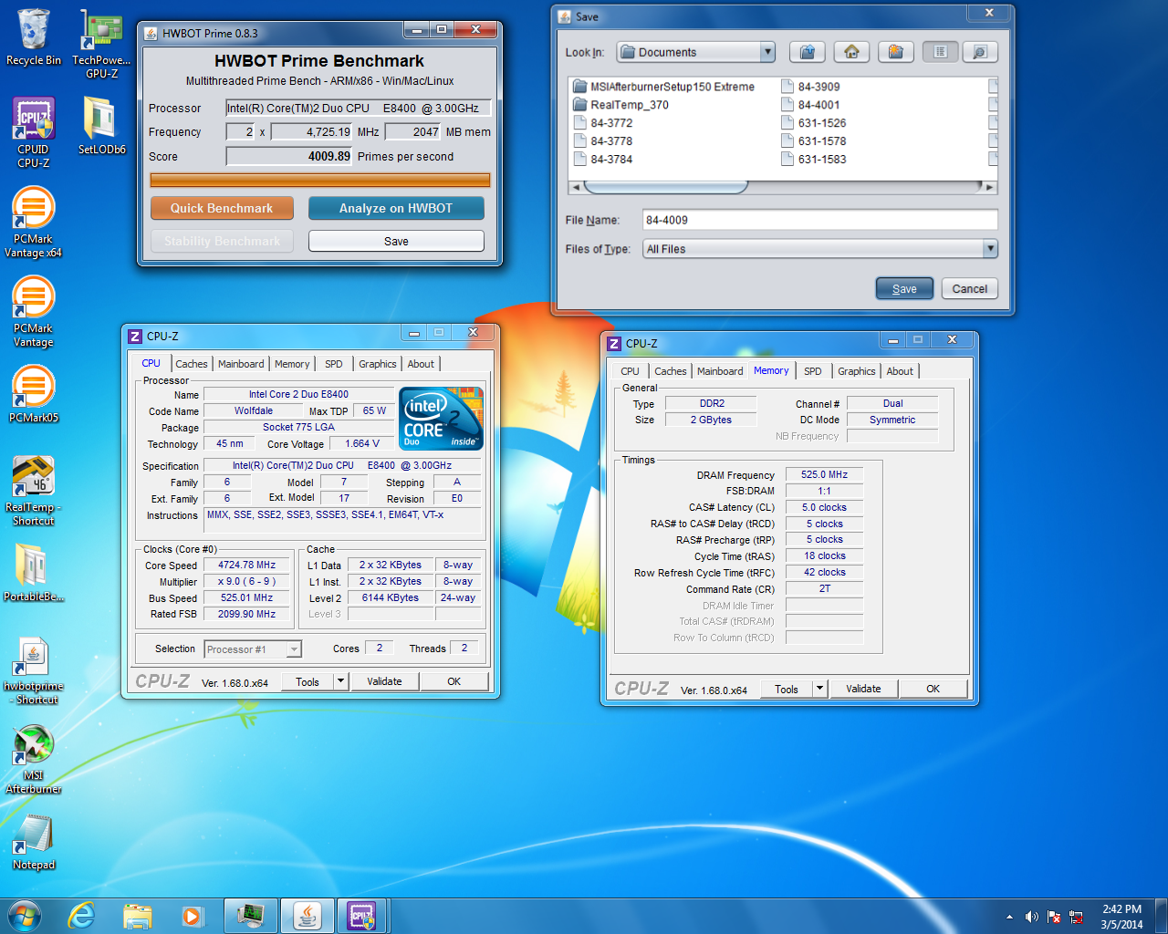This screenshot has width=1168, height=934.
Task: Click the Up One Level icon in Save dialog
Action: pos(807,52)
